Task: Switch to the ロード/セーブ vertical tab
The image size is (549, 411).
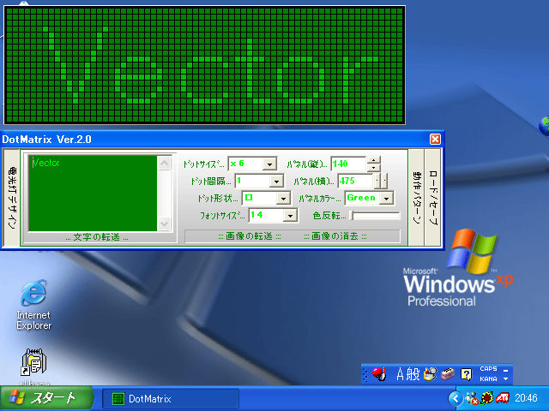Action: [x=433, y=198]
